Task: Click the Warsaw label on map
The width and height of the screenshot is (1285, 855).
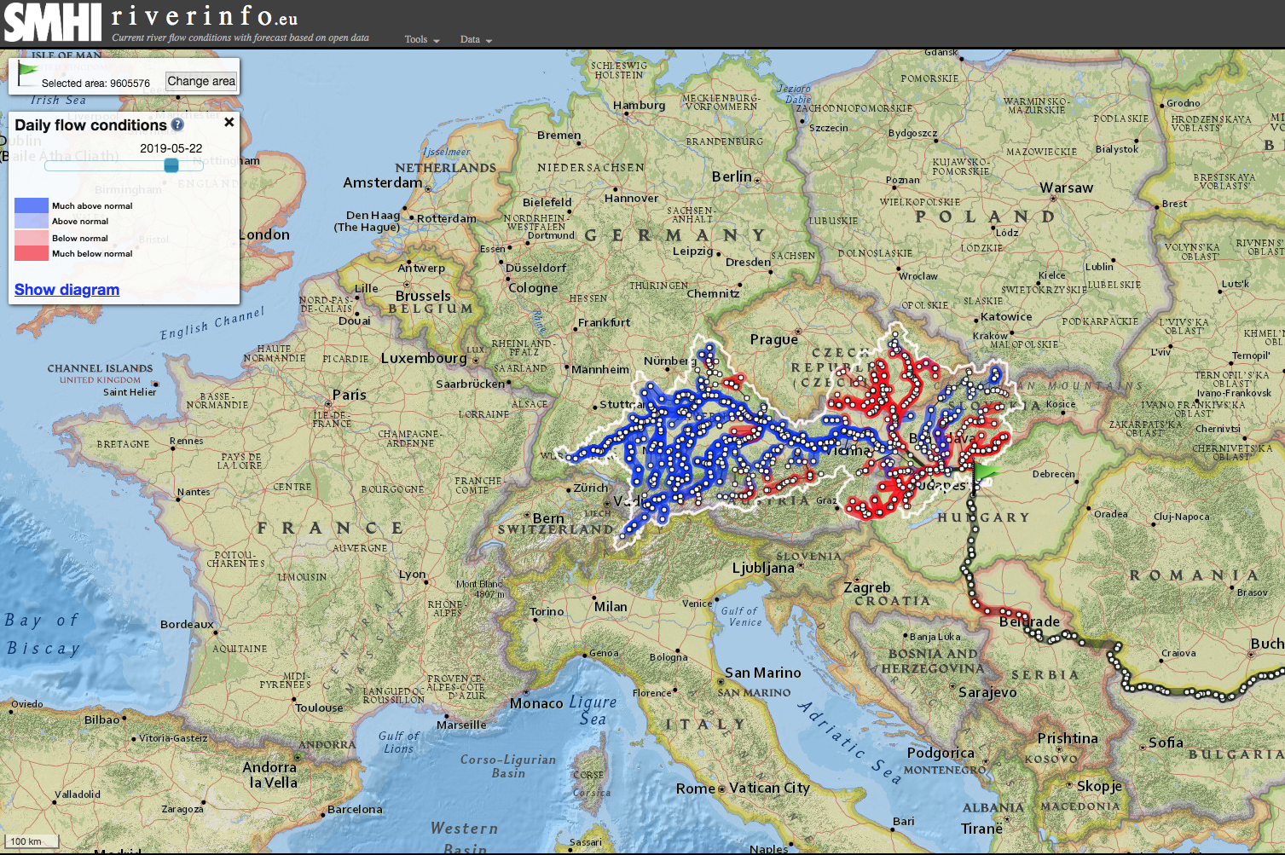Action: (1066, 188)
